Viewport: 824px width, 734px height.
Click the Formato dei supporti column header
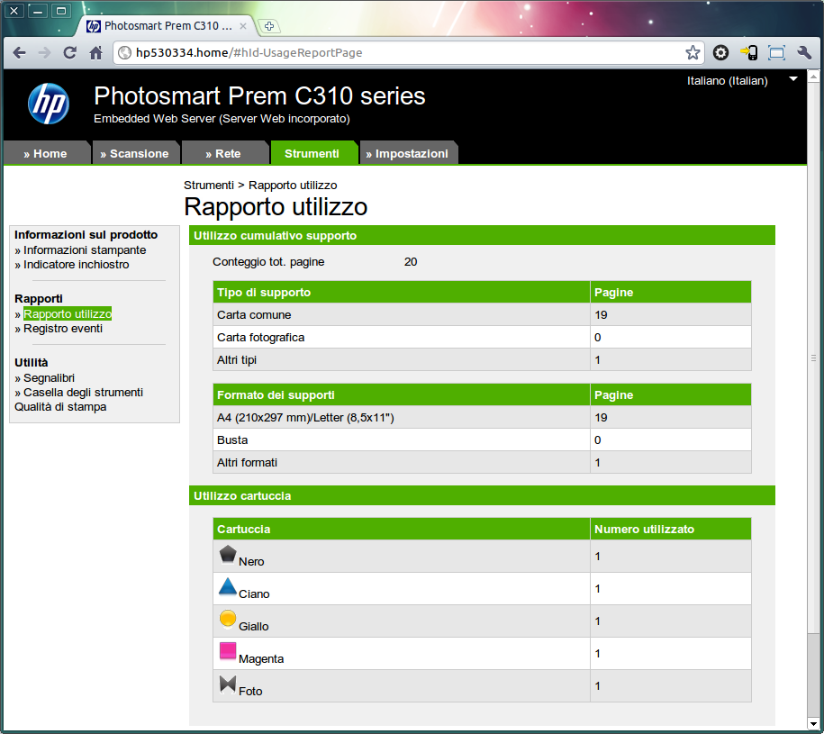402,395
